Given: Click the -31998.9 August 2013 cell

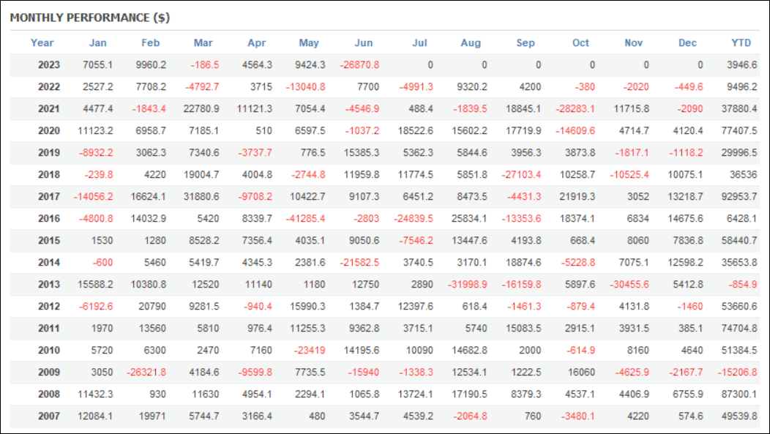Looking at the screenshot, I should click(x=468, y=284).
